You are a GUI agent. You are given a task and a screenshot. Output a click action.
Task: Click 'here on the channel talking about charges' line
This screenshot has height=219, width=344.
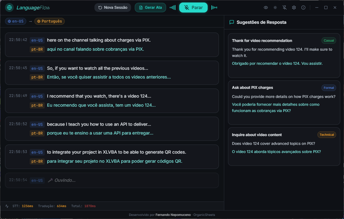click(x=99, y=40)
